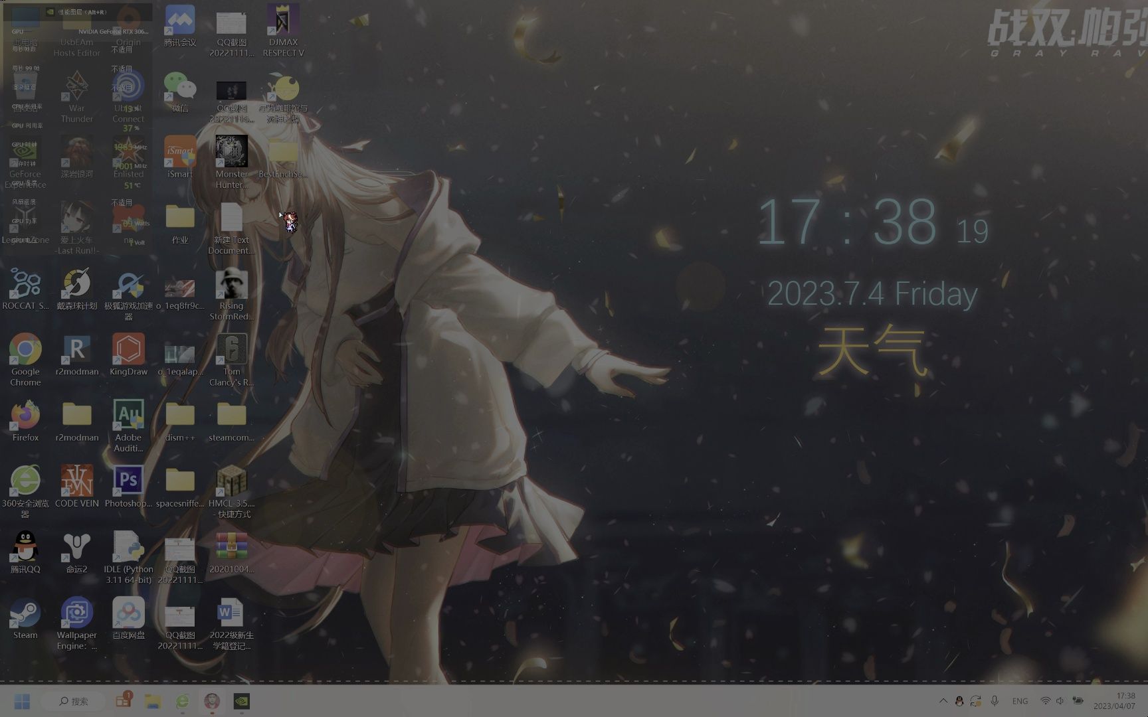The width and height of the screenshot is (1148, 717).
Task: Click the taskbar 搜索 search box
Action: (73, 700)
